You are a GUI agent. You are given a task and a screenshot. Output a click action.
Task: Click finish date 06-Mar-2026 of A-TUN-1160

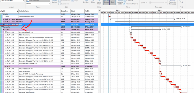tap(90, 48)
